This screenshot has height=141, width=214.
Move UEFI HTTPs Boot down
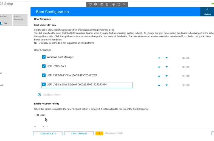167,67
